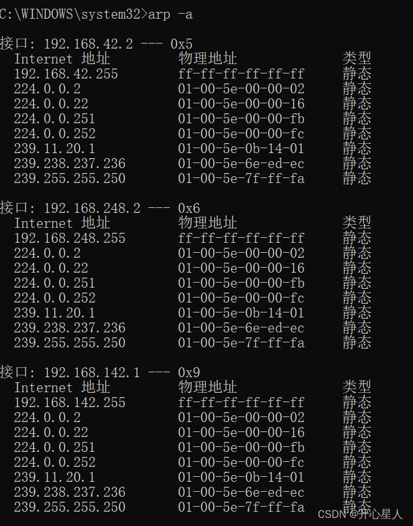Click the CSDN @开心星人 watermark text

360,514
